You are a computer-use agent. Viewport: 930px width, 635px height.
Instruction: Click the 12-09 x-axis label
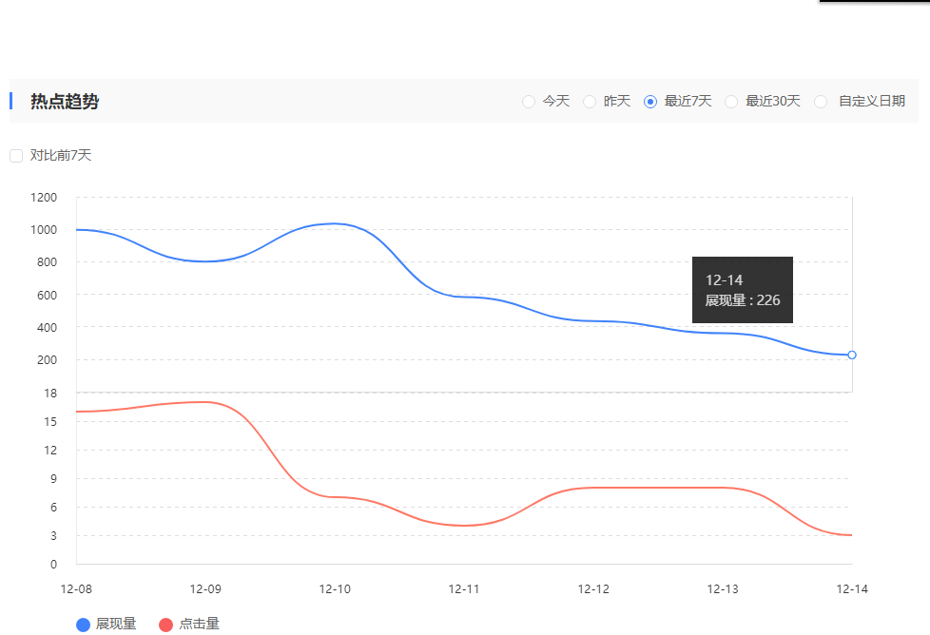click(205, 589)
